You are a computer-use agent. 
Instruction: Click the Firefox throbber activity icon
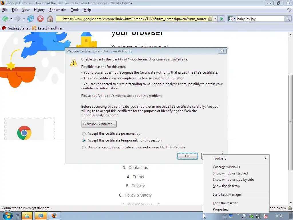[289, 10]
